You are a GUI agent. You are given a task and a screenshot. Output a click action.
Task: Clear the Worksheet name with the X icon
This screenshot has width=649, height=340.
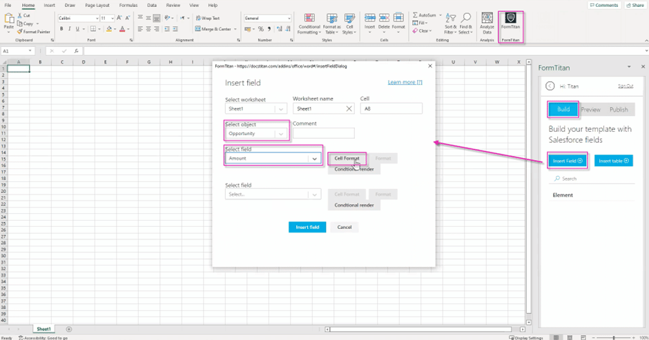349,109
